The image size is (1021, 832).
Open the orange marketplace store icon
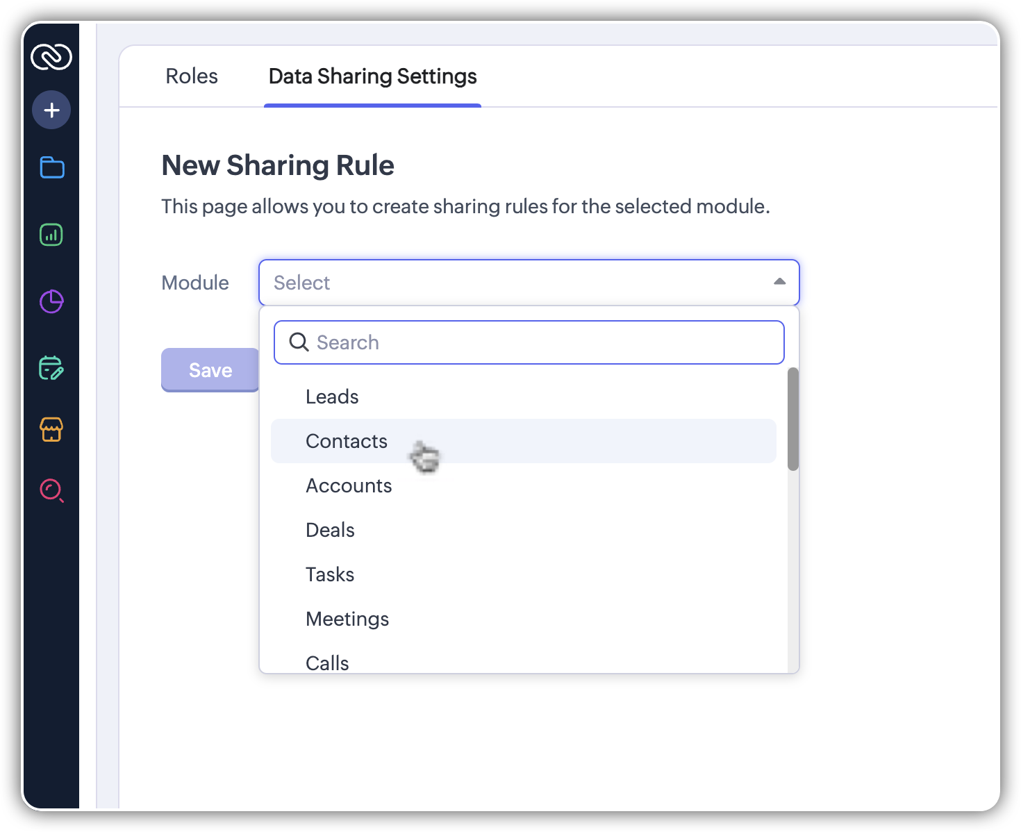(x=51, y=429)
